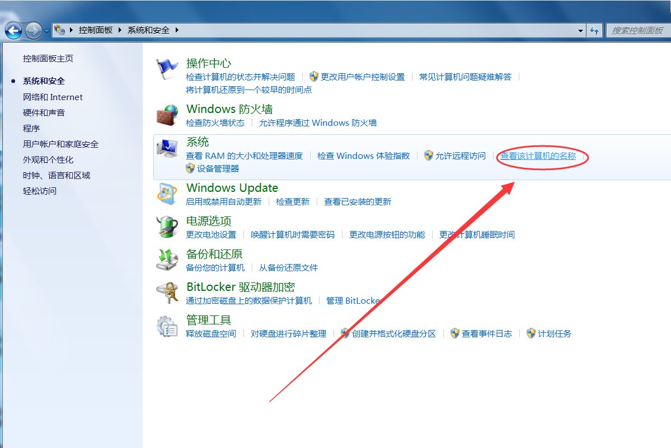
Task: Open 电源选项 via the battery icon
Action: pyautogui.click(x=166, y=226)
